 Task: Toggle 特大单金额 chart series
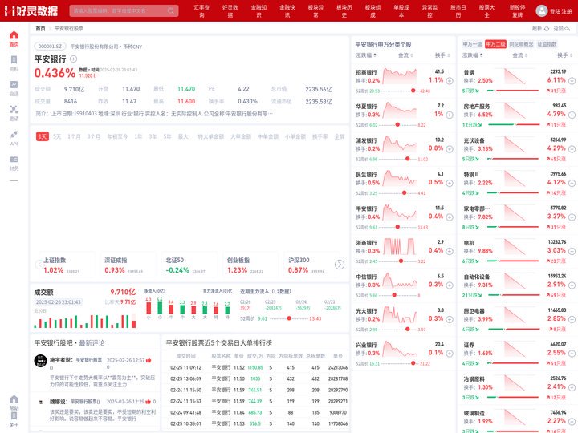(x=210, y=136)
